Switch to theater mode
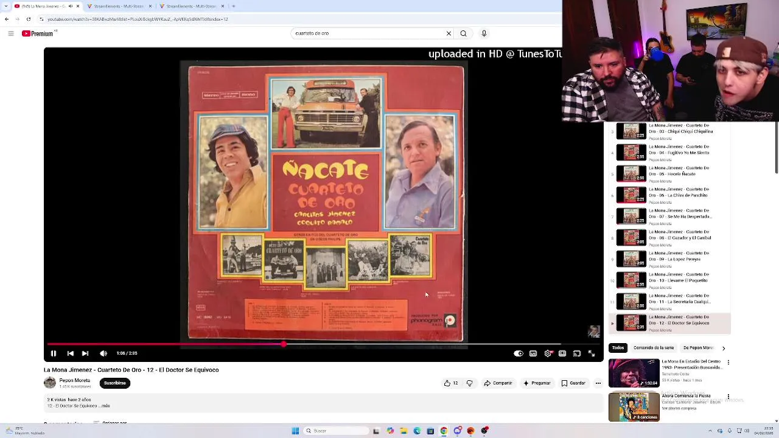Viewport: 779px width, 438px height. pos(562,353)
